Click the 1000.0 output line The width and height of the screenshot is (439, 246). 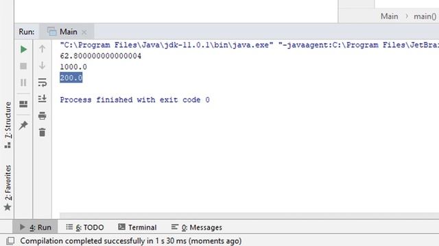point(73,67)
